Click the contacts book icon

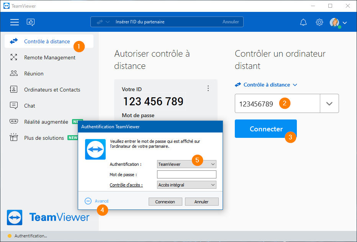click(x=13, y=89)
